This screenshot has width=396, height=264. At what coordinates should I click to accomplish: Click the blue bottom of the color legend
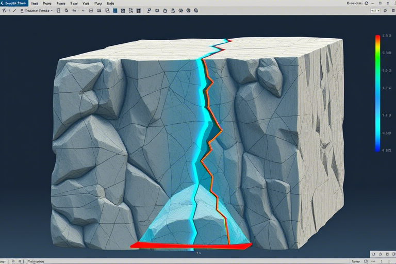377,147
